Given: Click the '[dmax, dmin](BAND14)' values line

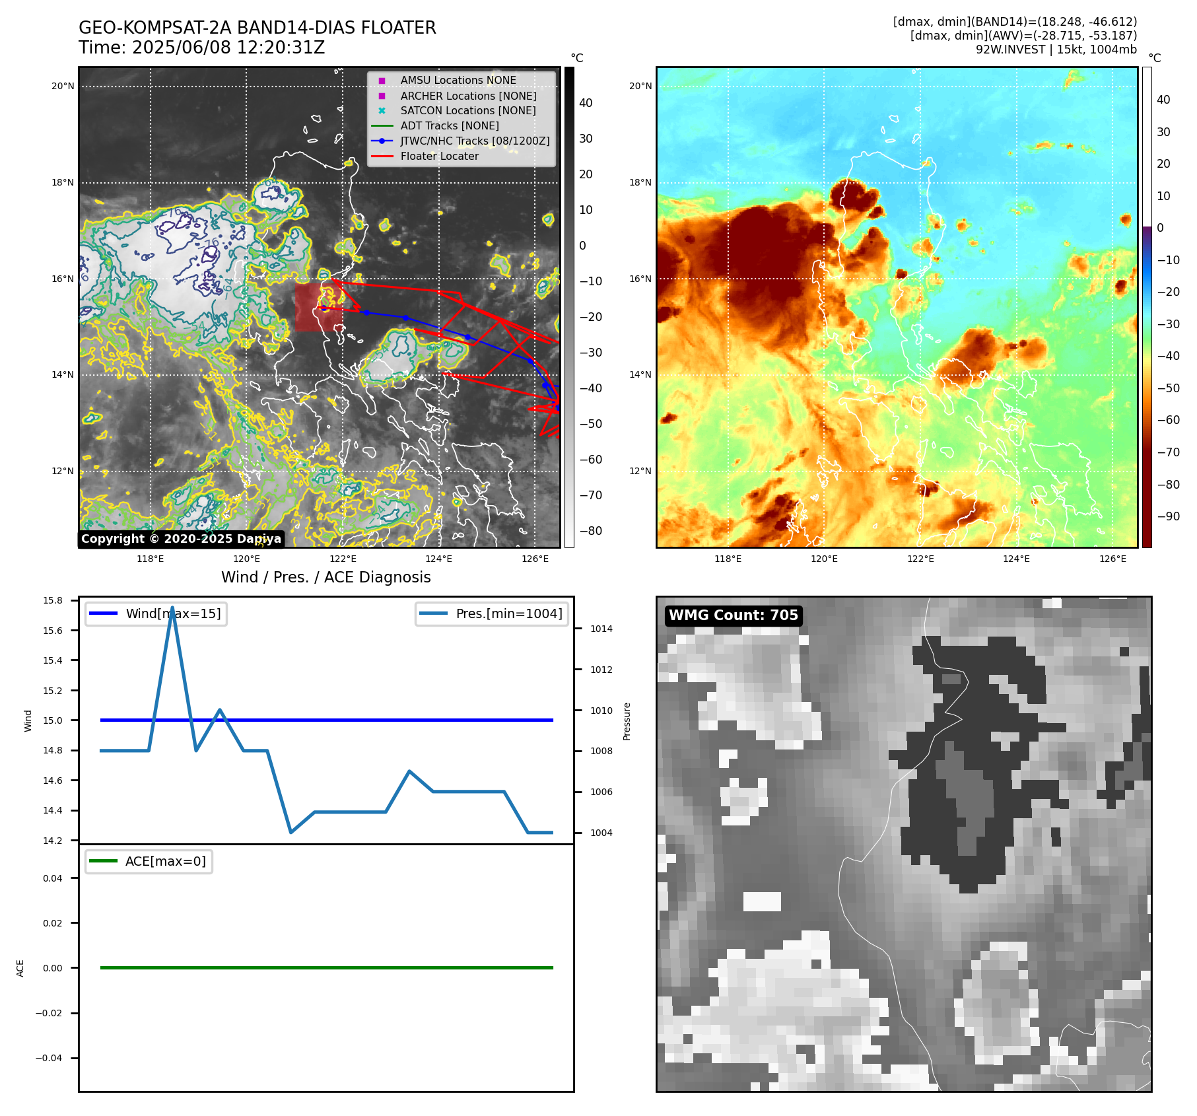Looking at the screenshot, I should pos(1015,22).
